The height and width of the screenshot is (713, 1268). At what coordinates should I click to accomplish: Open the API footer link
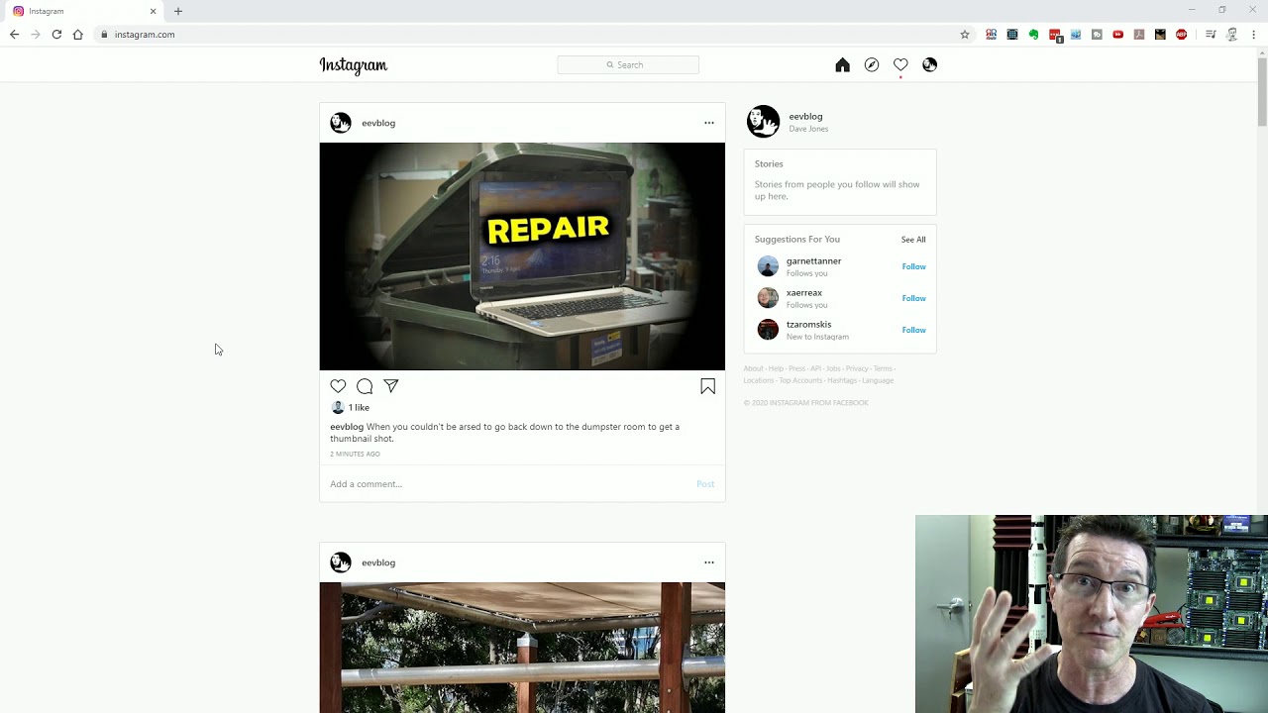click(x=815, y=368)
